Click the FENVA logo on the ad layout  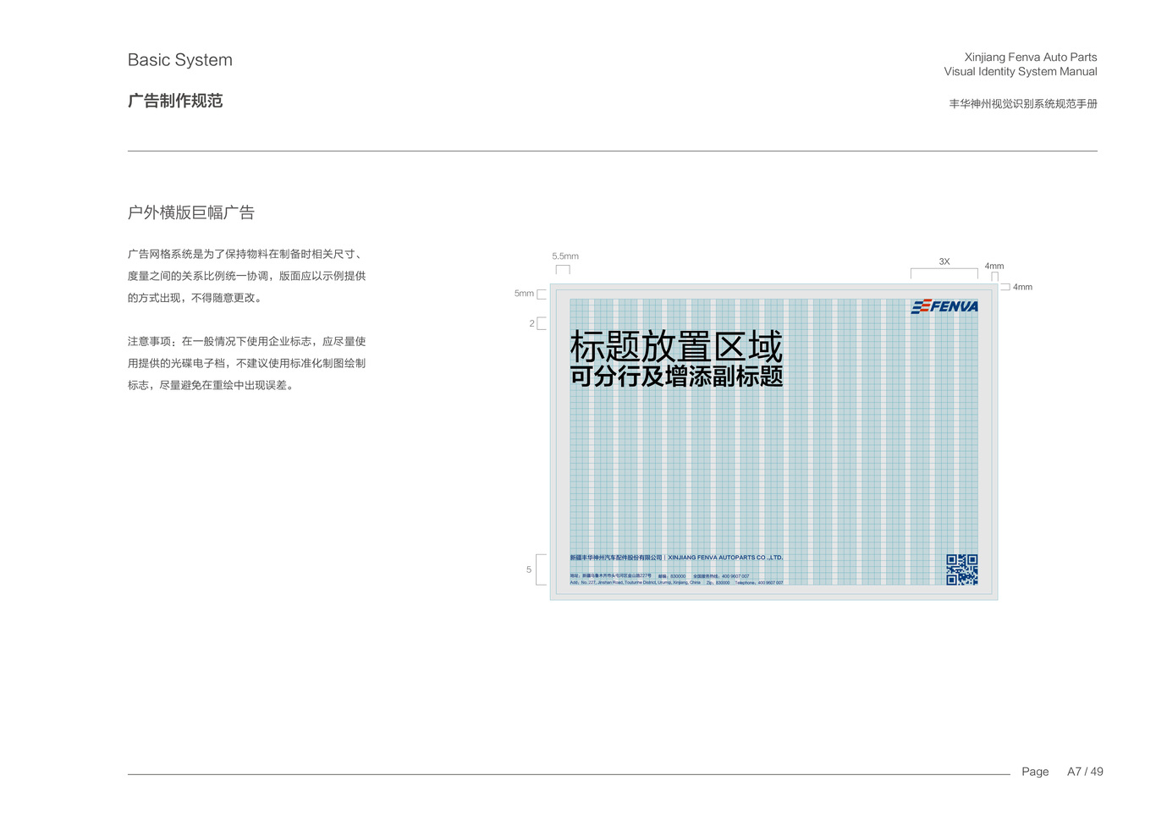pyautogui.click(x=944, y=306)
